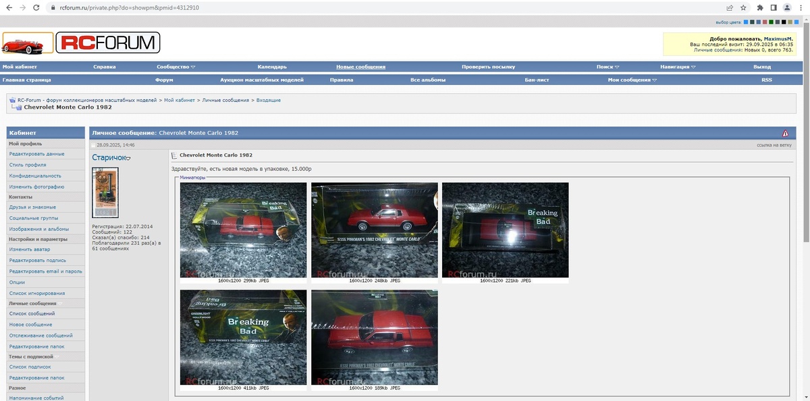Screen dimensions: 810x401
Task: Open the 248kb Monte Carlo thumbnail
Action: pos(374,230)
